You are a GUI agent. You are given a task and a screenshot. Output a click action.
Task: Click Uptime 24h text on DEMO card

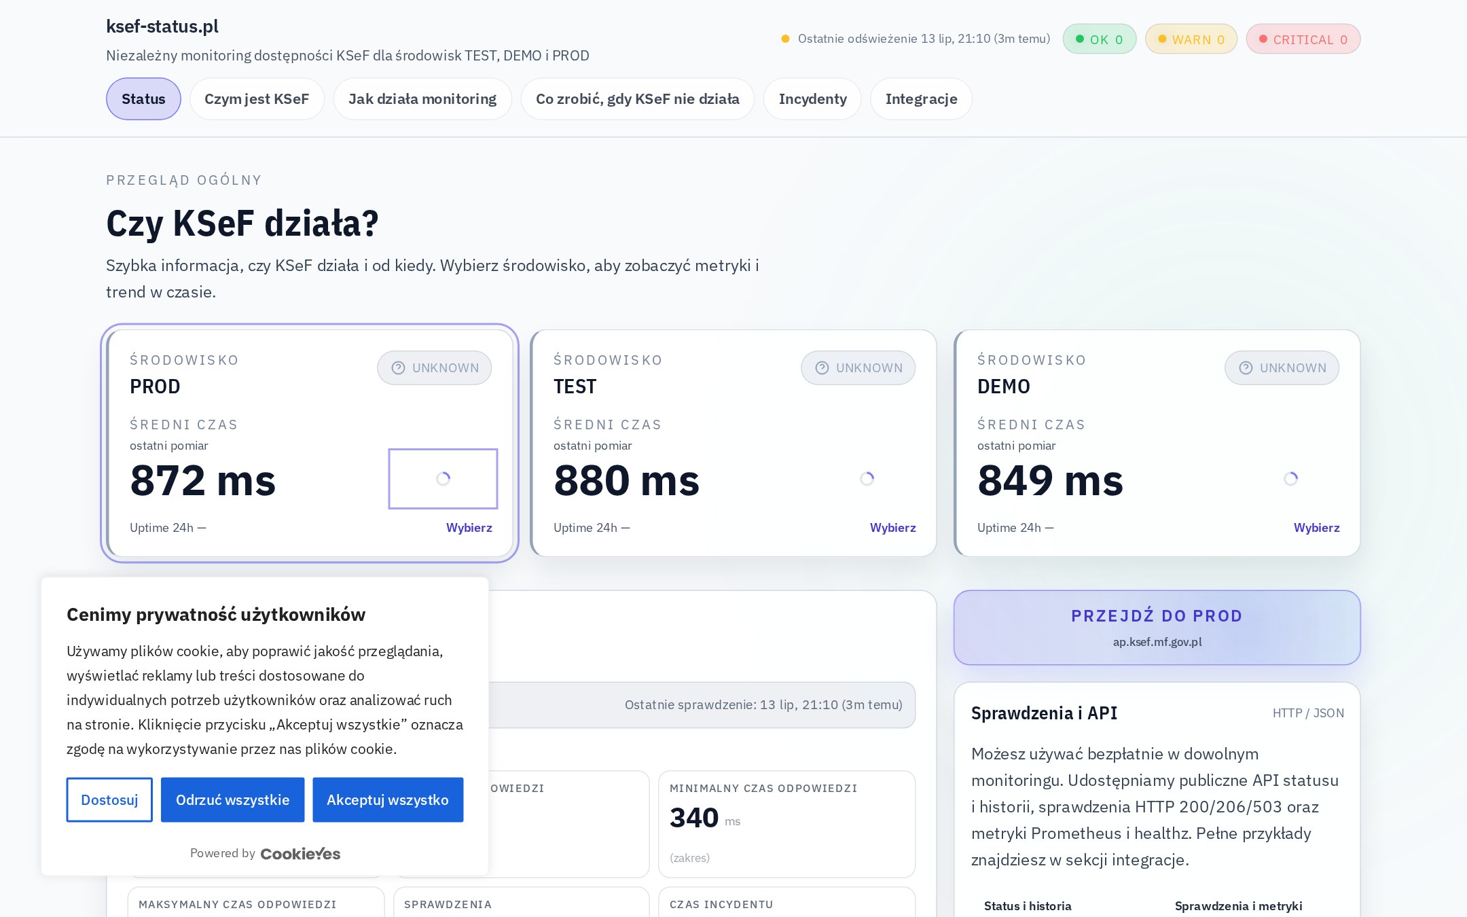tap(1015, 528)
